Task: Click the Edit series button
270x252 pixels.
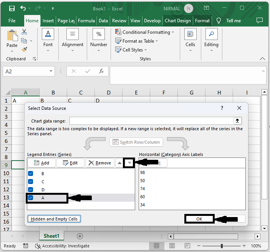Action: tap(70, 163)
